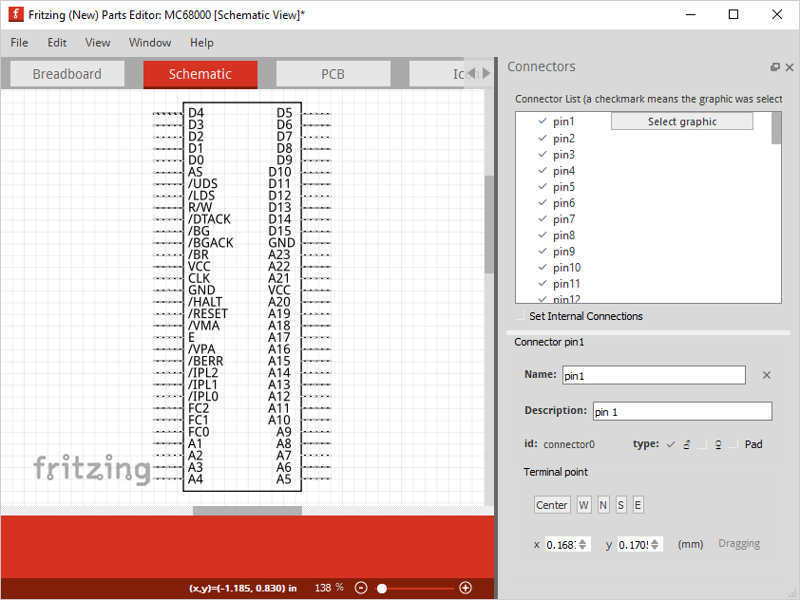Float the Connectors panel

[775, 67]
